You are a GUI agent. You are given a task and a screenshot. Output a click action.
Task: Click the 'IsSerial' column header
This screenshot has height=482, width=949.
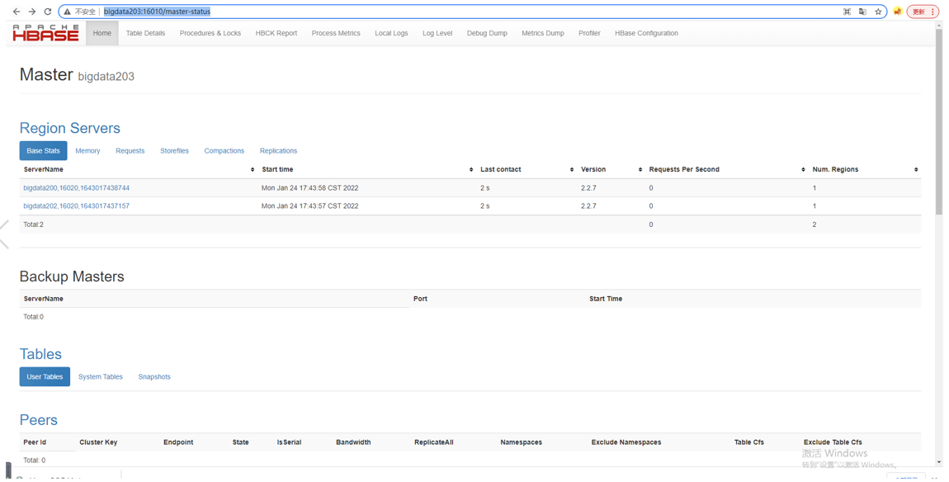pos(289,442)
